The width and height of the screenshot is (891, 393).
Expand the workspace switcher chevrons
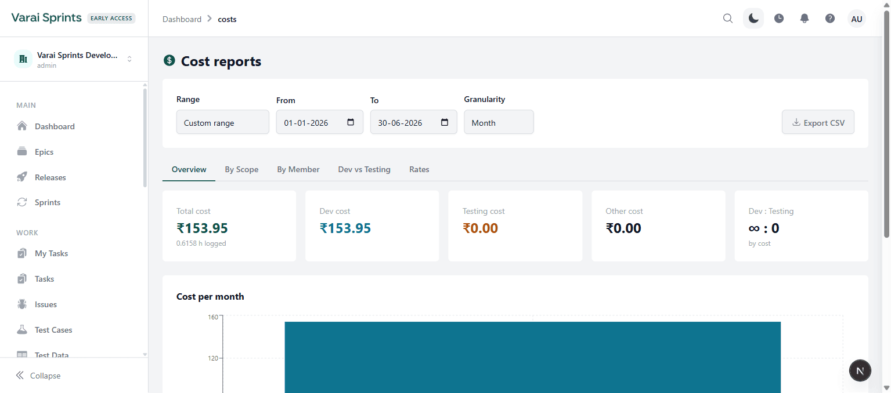tap(129, 59)
